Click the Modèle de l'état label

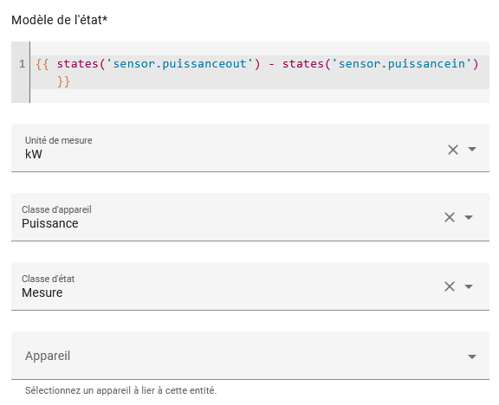(x=59, y=20)
